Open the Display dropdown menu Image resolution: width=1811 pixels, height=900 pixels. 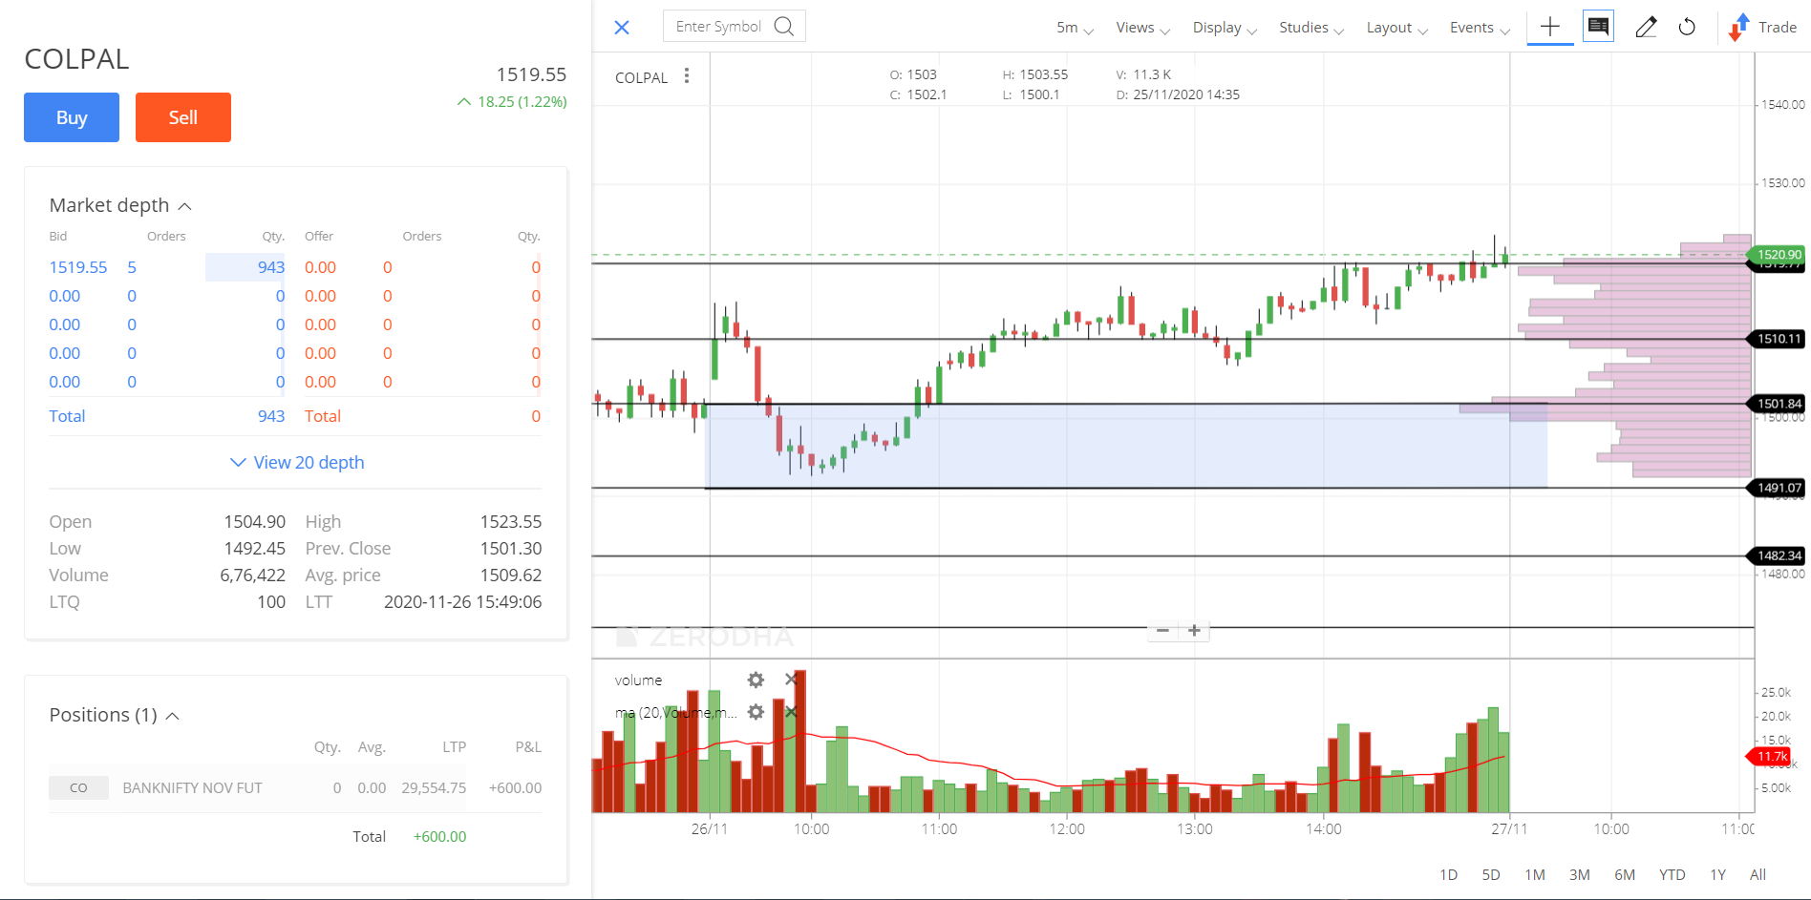coord(1225,28)
